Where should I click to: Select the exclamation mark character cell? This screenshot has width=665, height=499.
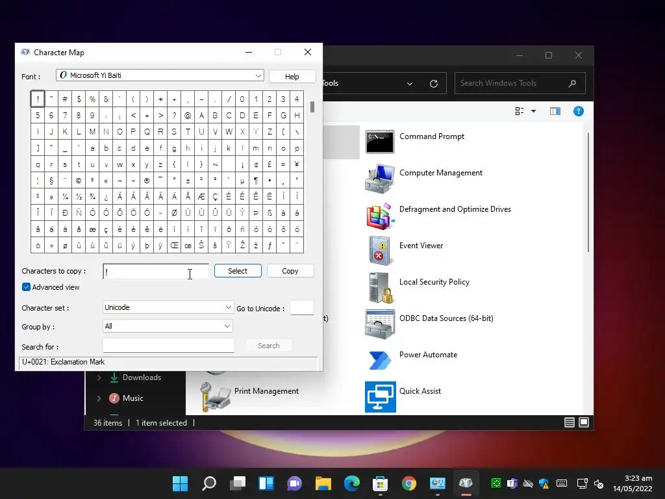tap(38, 99)
